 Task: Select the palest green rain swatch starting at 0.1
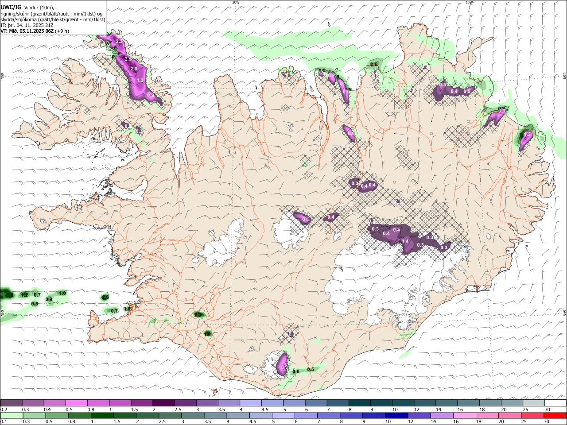(11, 416)
